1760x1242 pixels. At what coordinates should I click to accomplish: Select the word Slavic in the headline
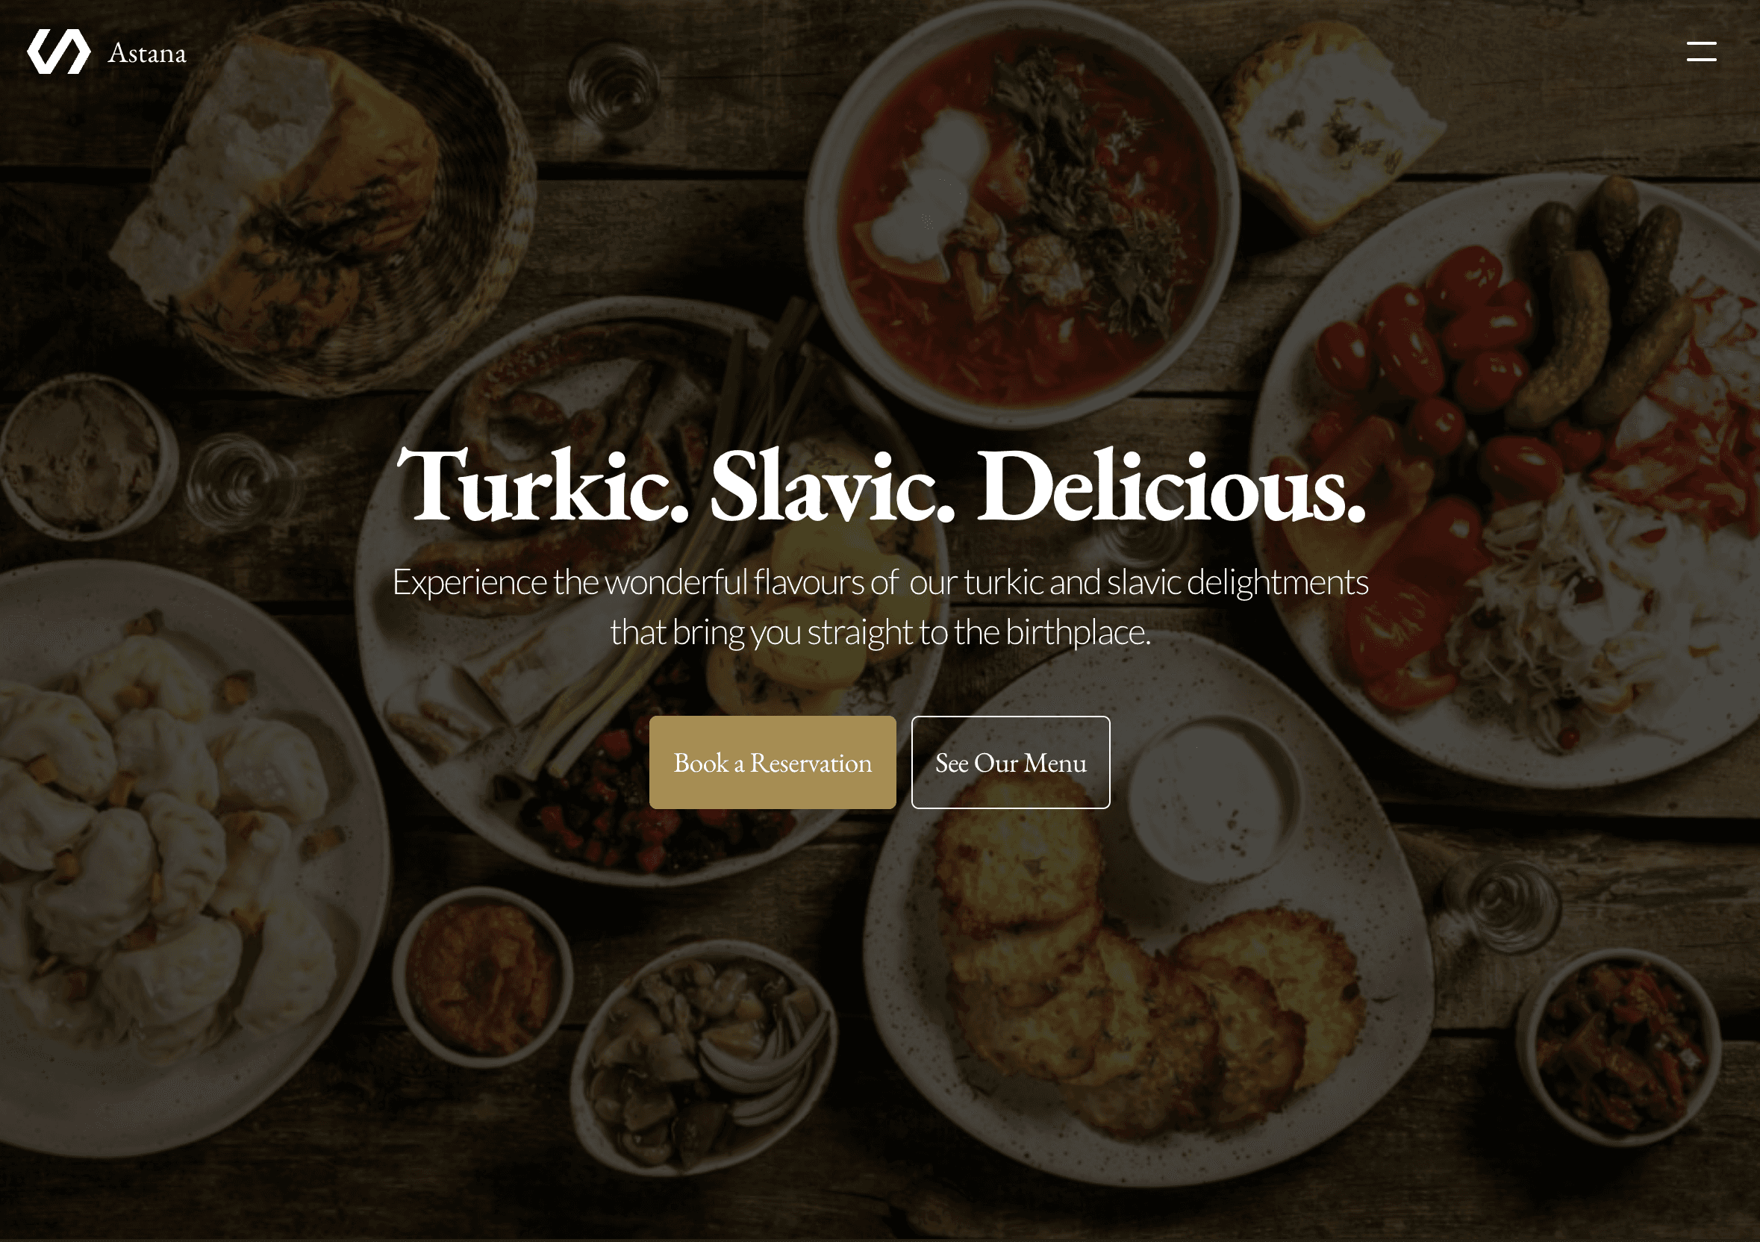click(x=831, y=487)
